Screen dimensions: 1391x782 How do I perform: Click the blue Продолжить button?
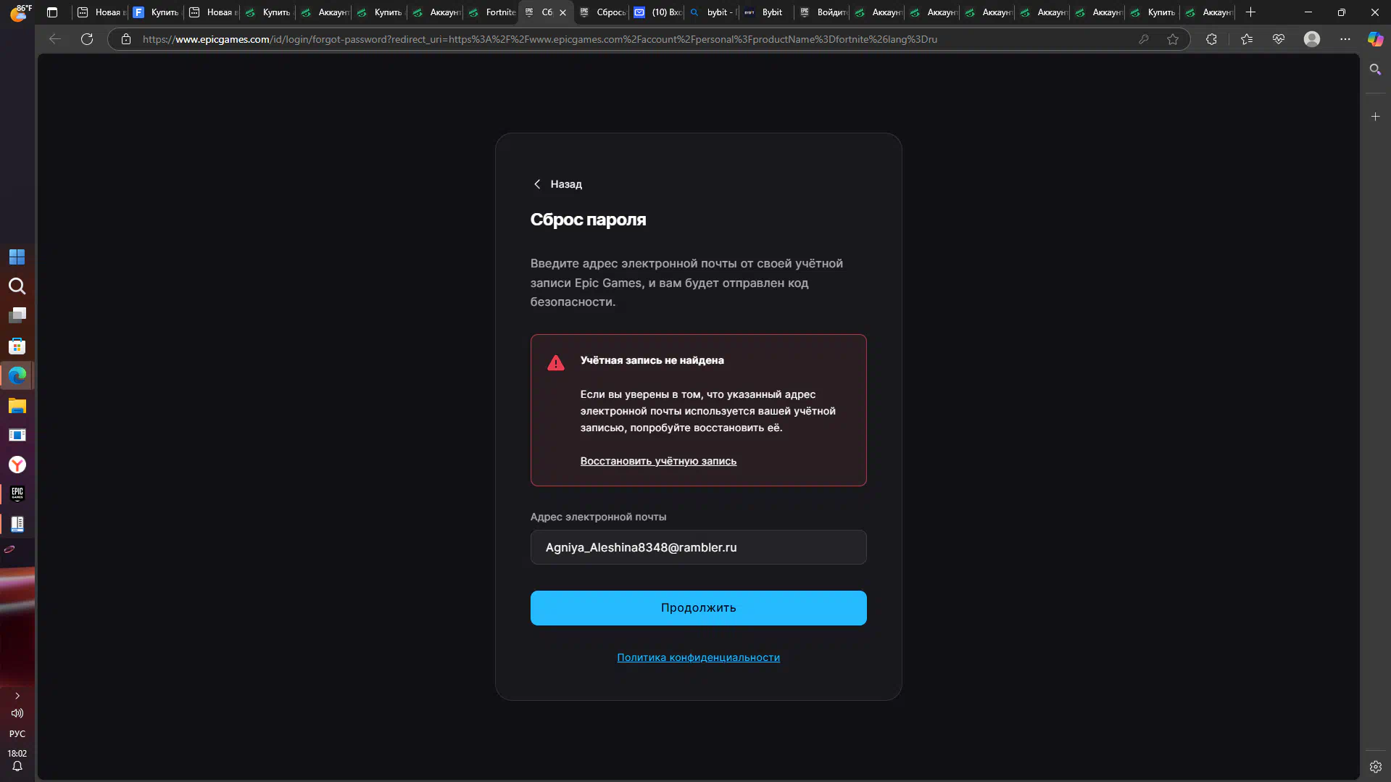[x=698, y=607]
